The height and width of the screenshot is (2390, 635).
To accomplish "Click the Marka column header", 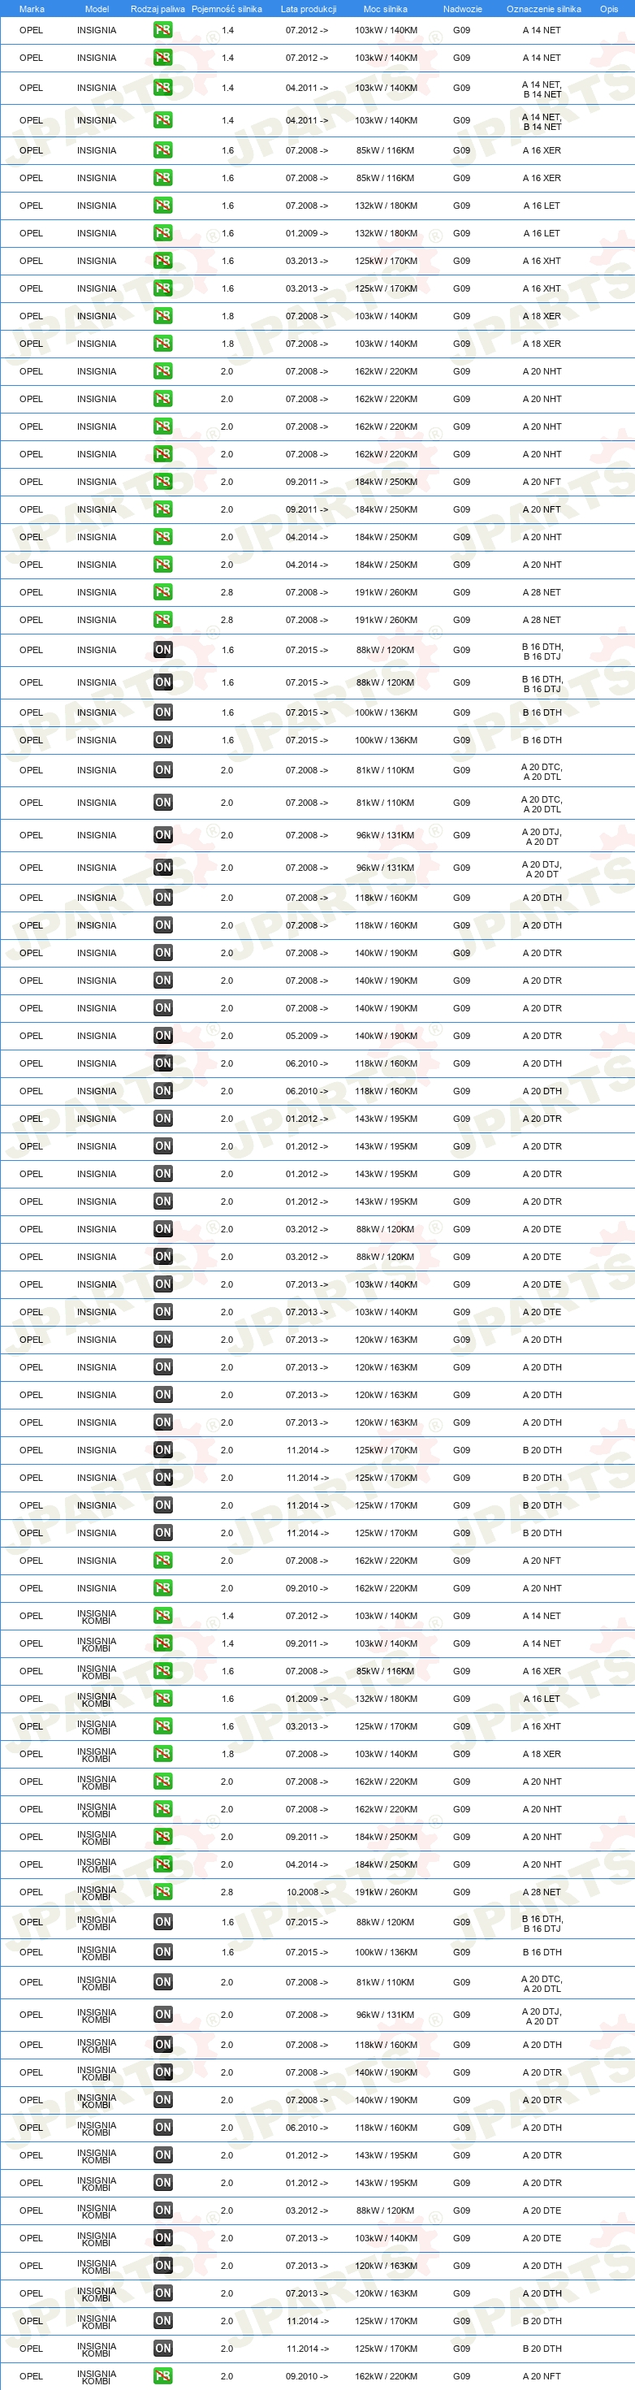I will click(32, 8).
